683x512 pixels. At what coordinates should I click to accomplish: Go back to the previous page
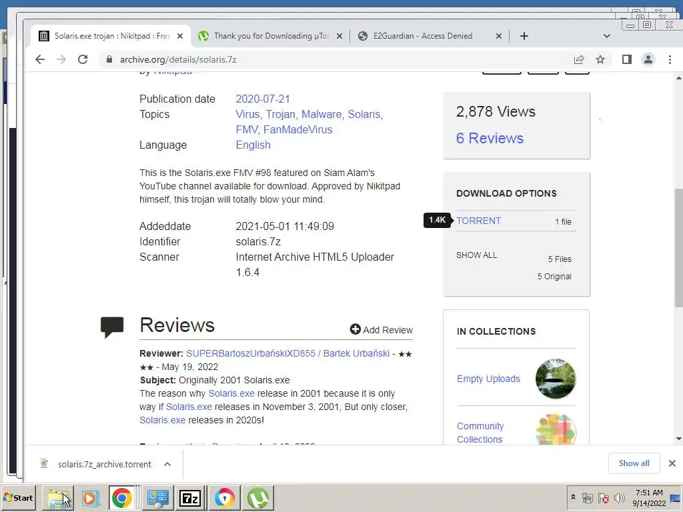click(40, 59)
